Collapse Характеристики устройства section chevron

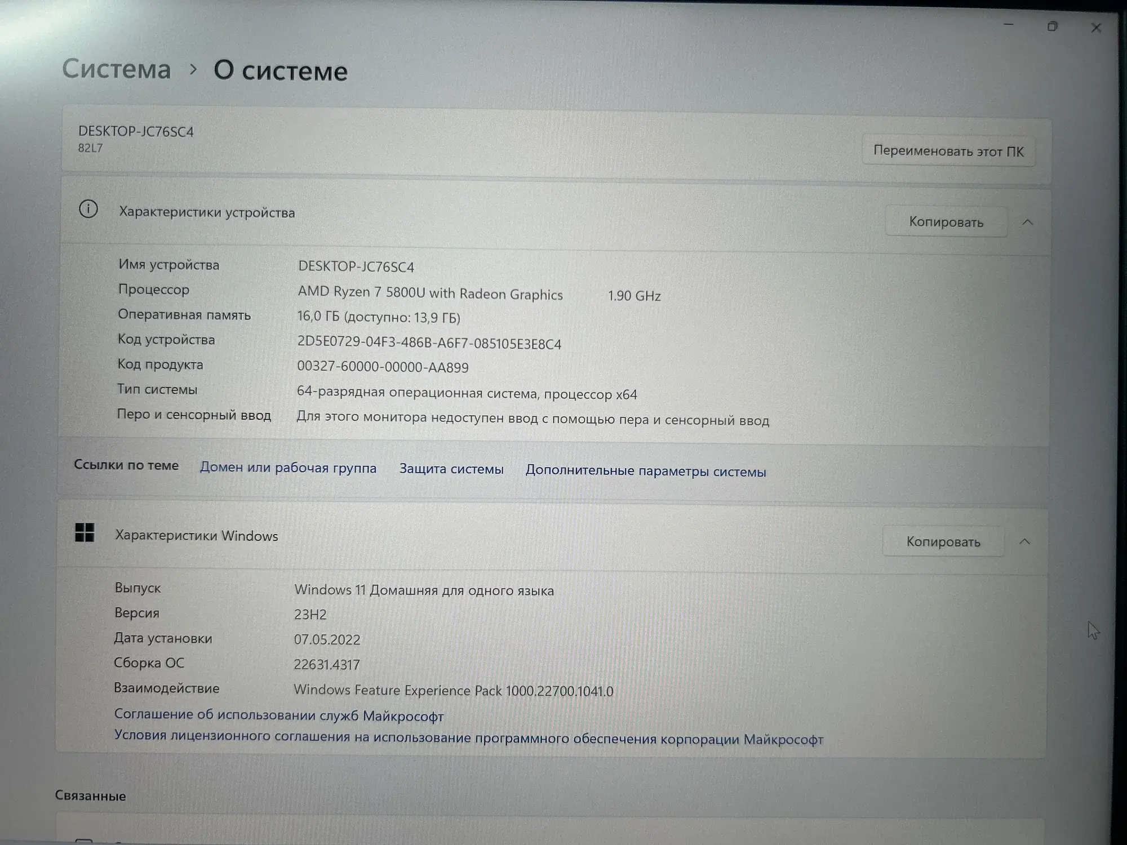coord(1027,223)
